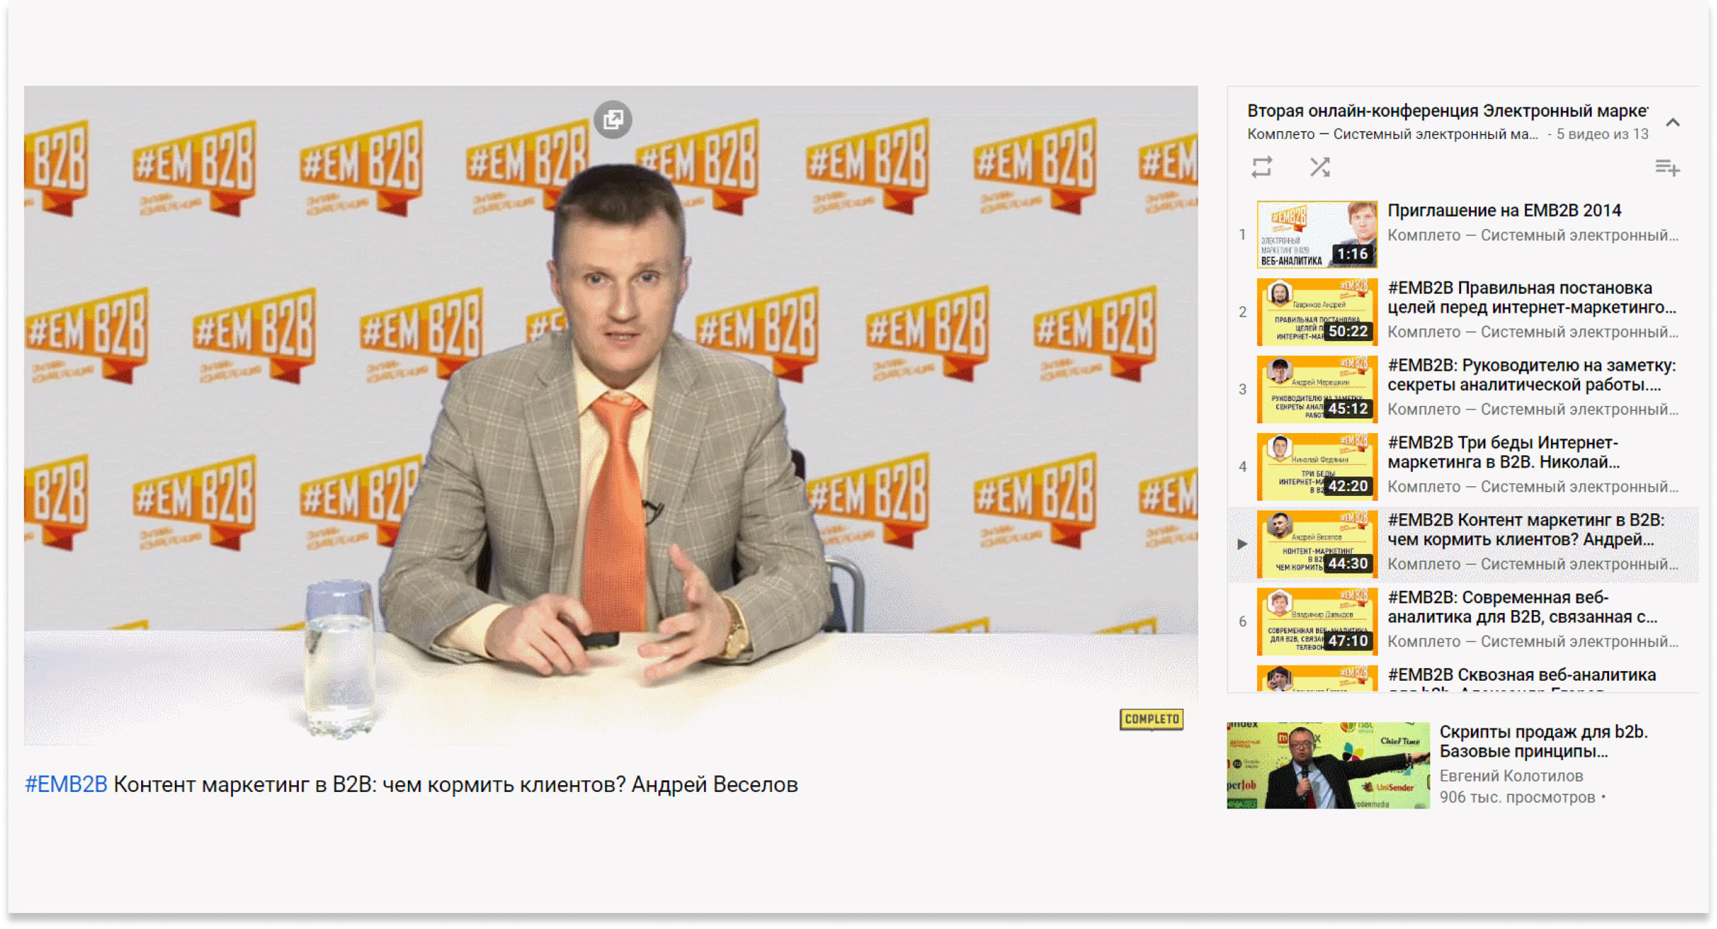Open the pop-out player icon over the video
This screenshot has width=1717, height=929.
pyautogui.click(x=613, y=120)
